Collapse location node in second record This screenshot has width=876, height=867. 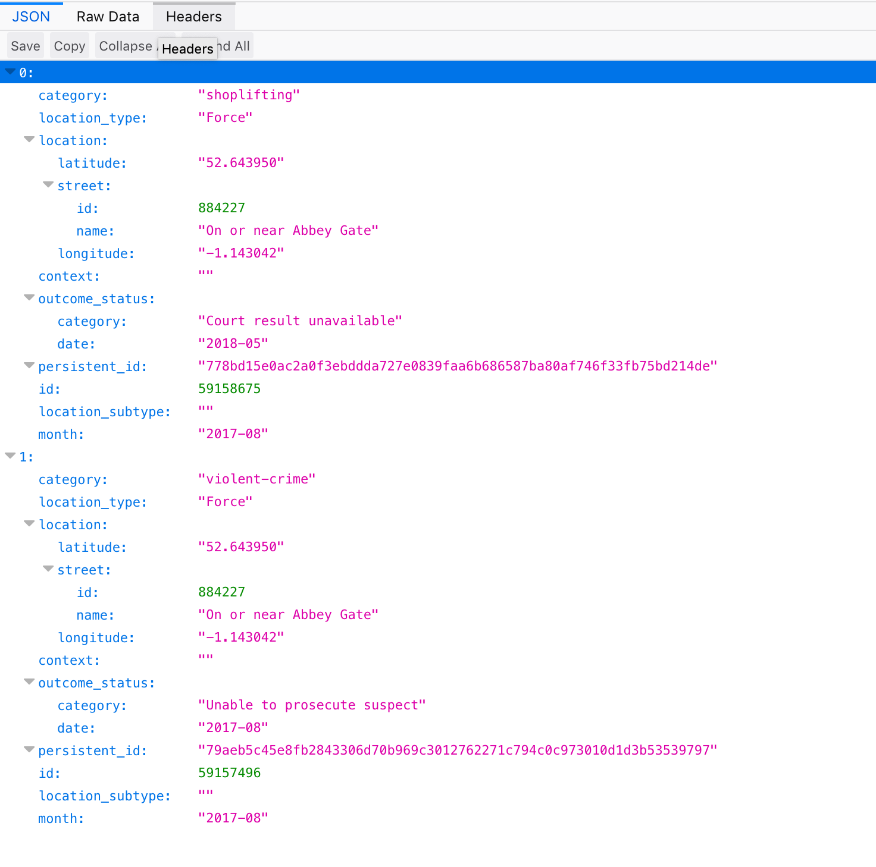29,524
